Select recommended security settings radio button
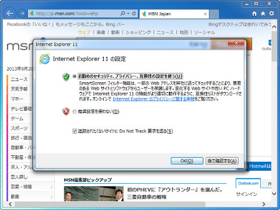This screenshot has height=210, width=280. pos(74,76)
